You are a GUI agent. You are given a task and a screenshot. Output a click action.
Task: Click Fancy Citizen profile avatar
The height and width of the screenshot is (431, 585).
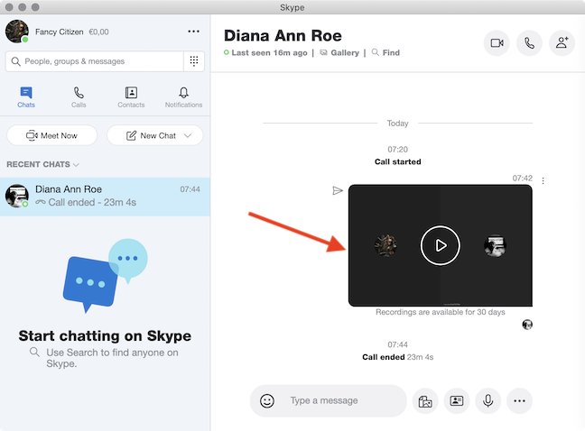coord(17,32)
